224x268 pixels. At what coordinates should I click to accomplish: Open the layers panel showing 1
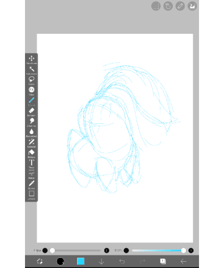(x=163, y=261)
